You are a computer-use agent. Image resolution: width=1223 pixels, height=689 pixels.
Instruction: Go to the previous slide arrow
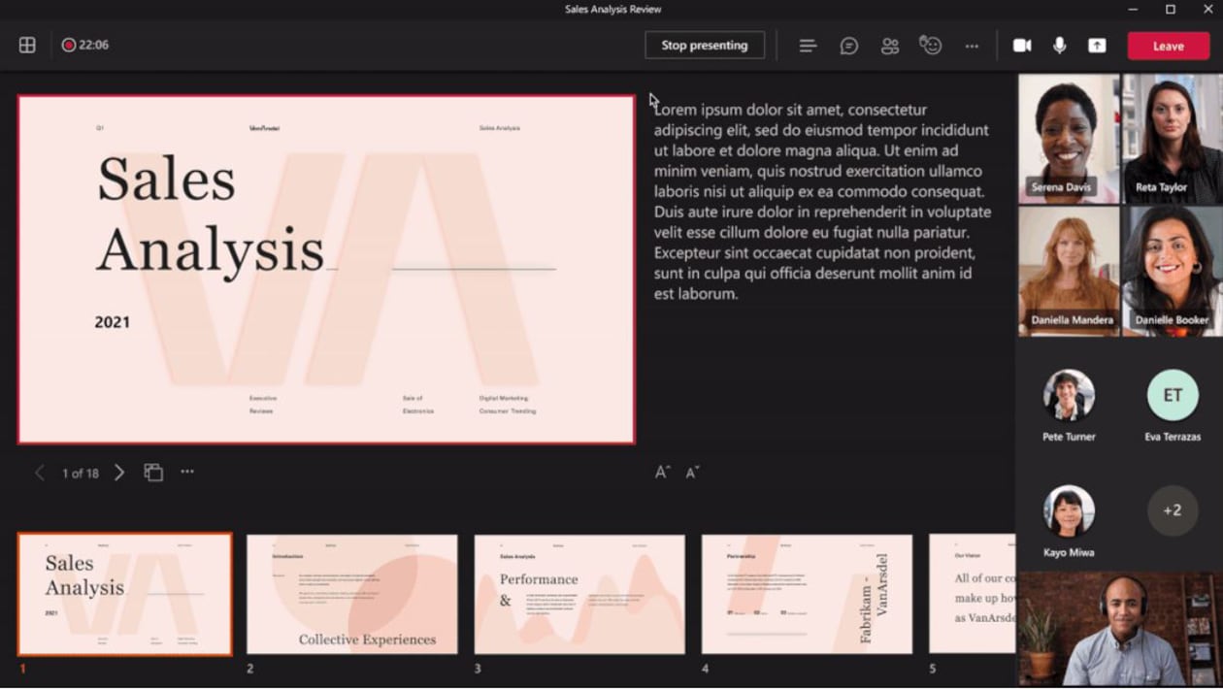[40, 473]
